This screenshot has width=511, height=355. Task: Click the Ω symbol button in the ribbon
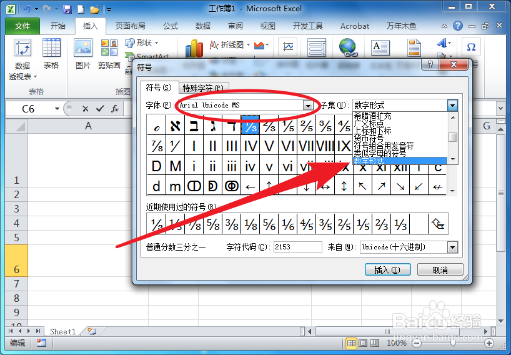point(471,47)
